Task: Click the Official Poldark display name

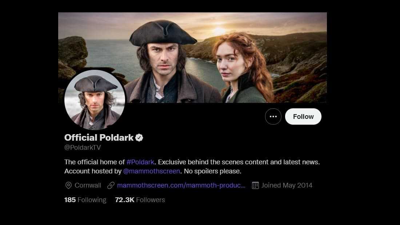Action: click(99, 137)
